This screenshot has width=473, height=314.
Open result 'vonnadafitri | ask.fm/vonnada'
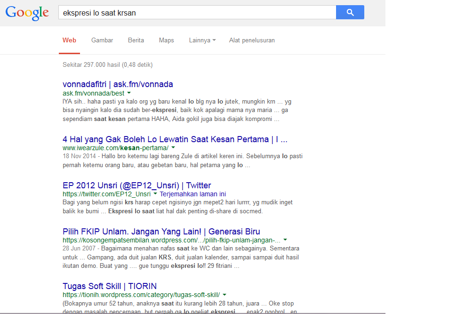point(118,84)
